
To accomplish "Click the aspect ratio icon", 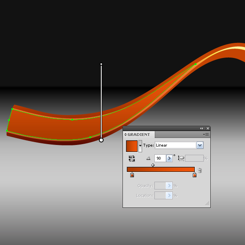I will [x=181, y=158].
